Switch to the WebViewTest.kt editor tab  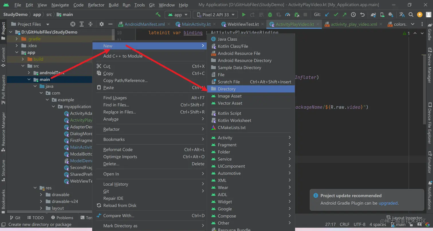point(243,24)
